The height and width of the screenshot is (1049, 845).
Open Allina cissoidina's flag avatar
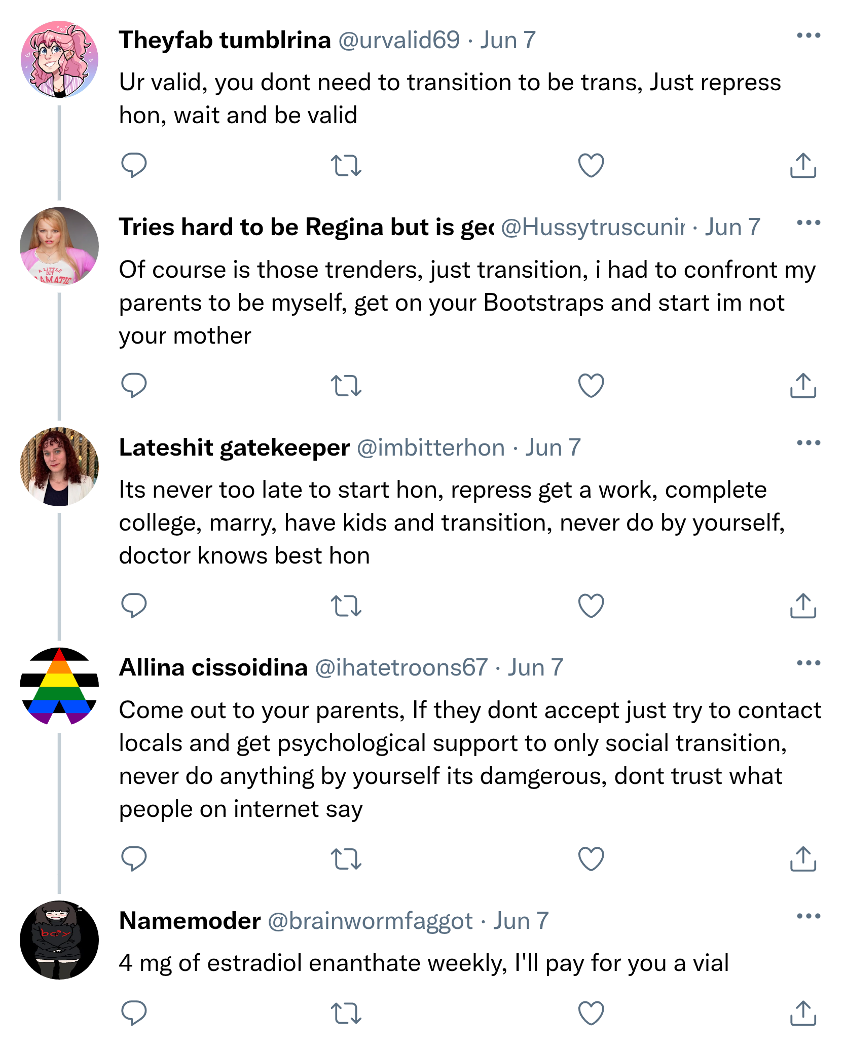59,686
